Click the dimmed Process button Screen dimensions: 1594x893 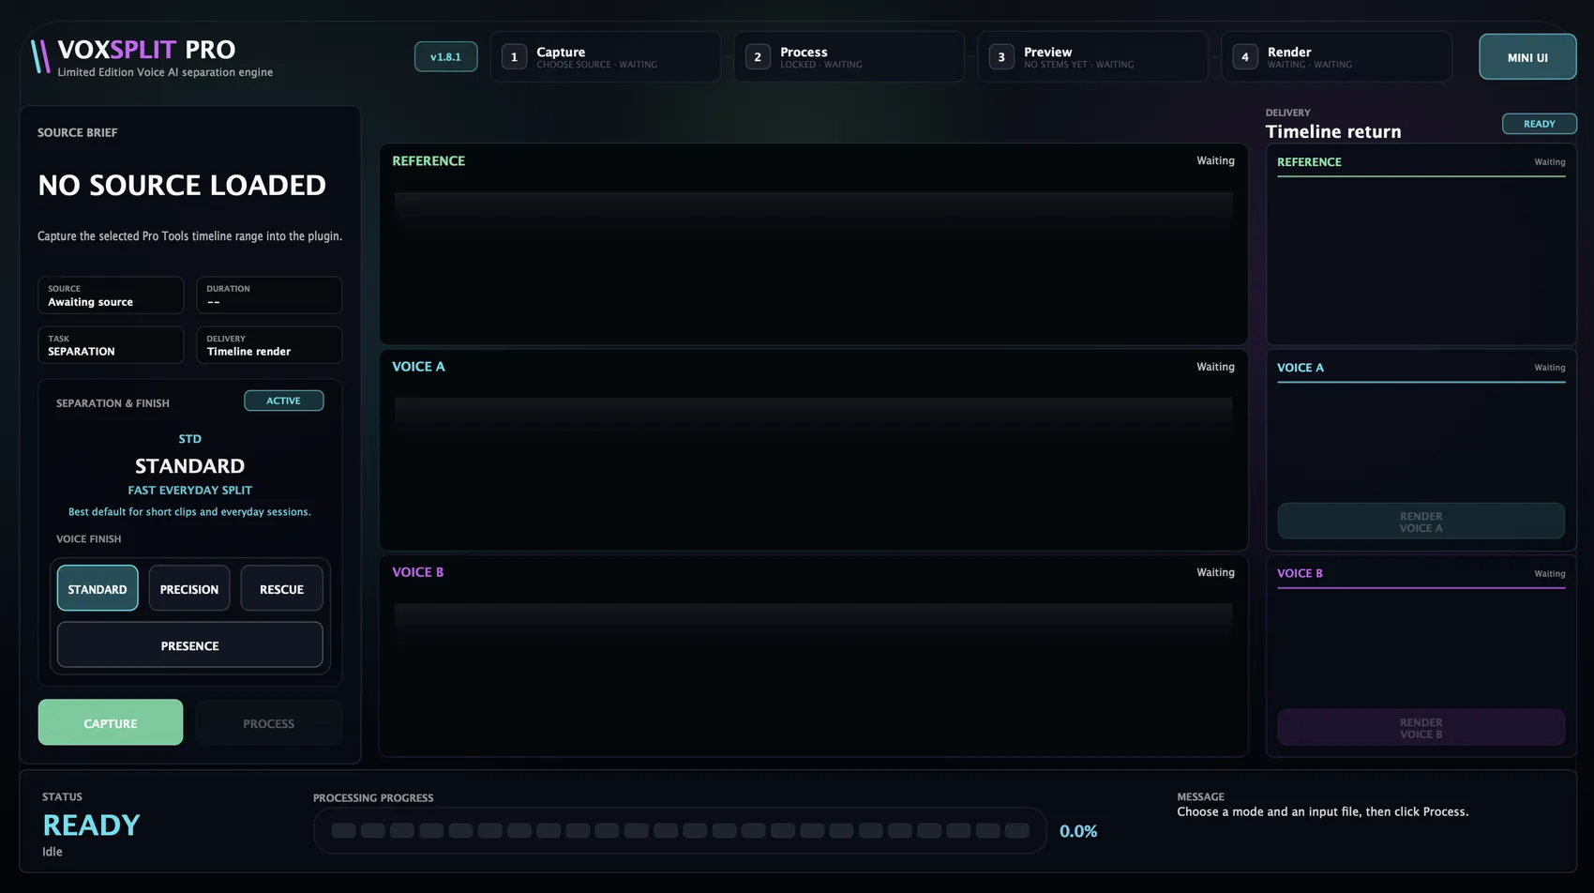point(269,722)
